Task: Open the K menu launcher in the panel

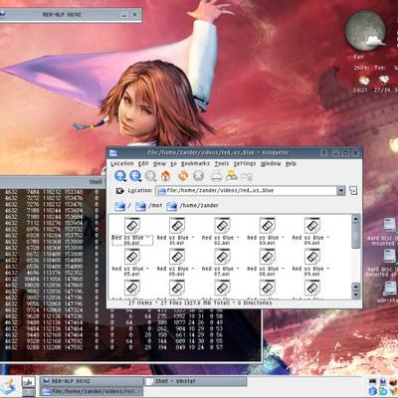Action: [8, 387]
